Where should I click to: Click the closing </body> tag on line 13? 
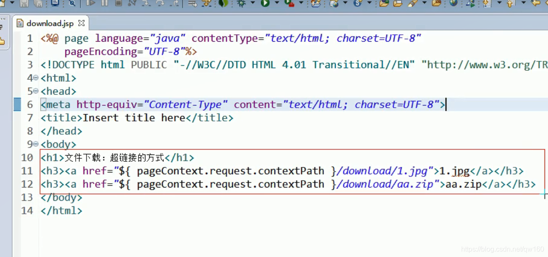pos(61,197)
